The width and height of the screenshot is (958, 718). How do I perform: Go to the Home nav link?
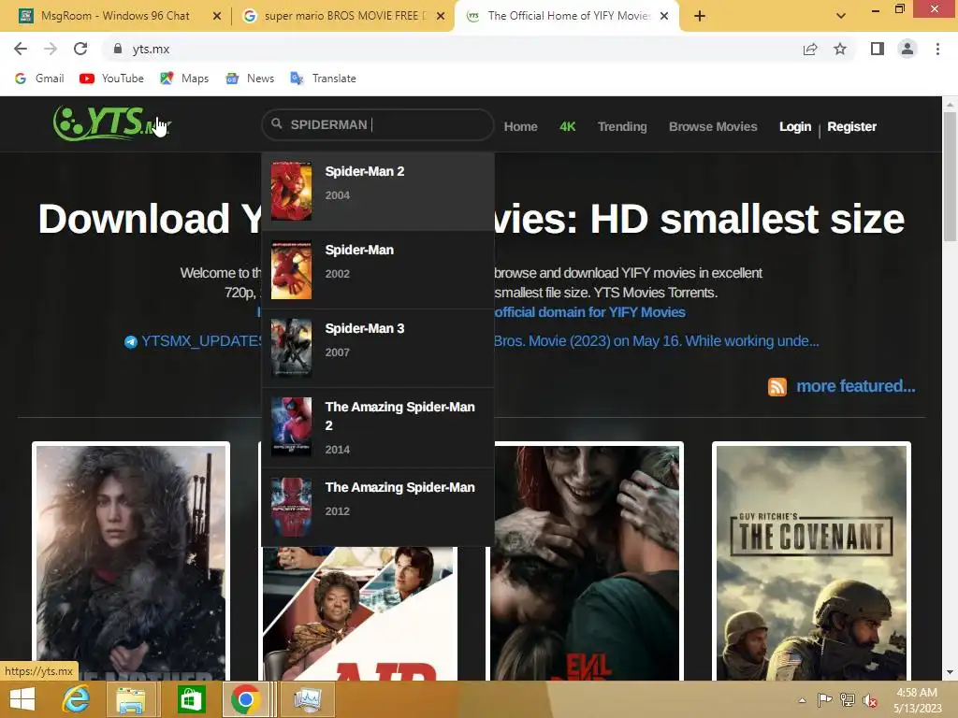click(520, 126)
